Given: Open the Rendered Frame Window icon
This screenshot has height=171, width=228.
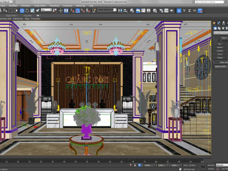Looking at the screenshot, I should click(166, 10).
